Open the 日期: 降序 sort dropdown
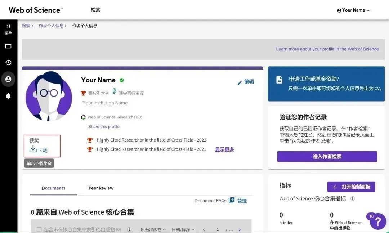 [x=183, y=229]
